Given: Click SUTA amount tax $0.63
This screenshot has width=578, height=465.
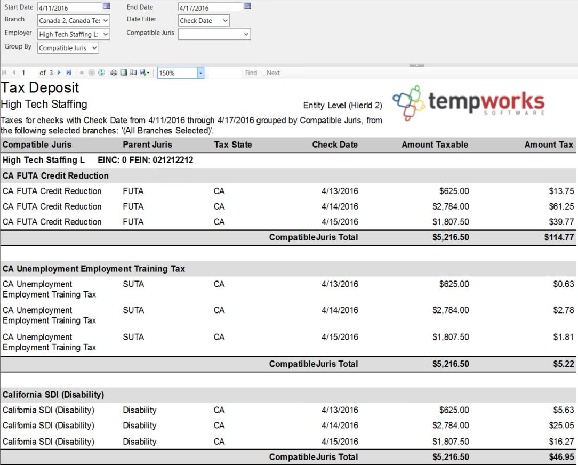Looking at the screenshot, I should tap(564, 284).
